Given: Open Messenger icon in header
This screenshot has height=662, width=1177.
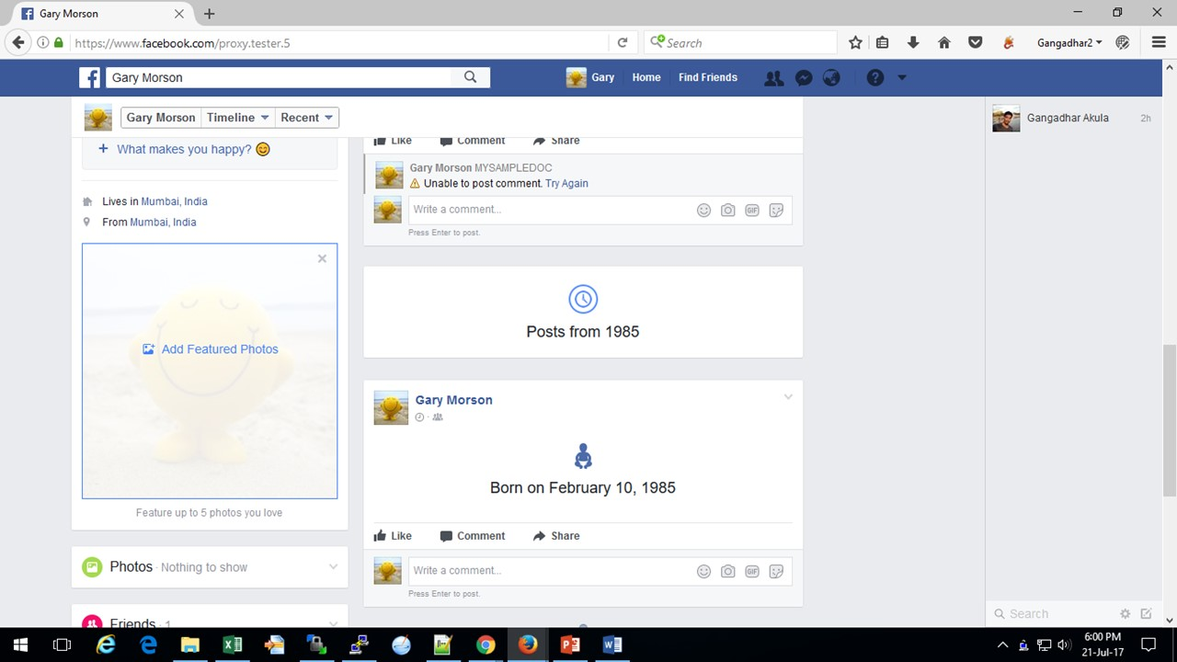Looking at the screenshot, I should point(803,78).
